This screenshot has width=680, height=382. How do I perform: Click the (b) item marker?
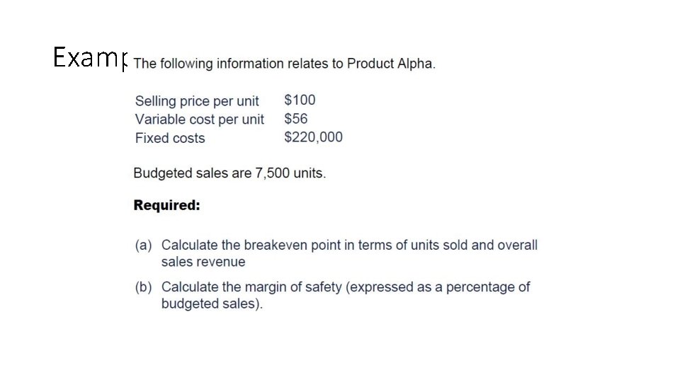144,287
